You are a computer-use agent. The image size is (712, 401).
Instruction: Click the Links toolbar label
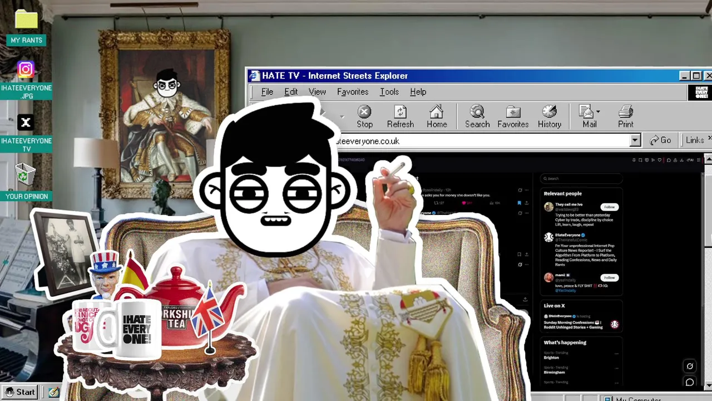tap(695, 140)
